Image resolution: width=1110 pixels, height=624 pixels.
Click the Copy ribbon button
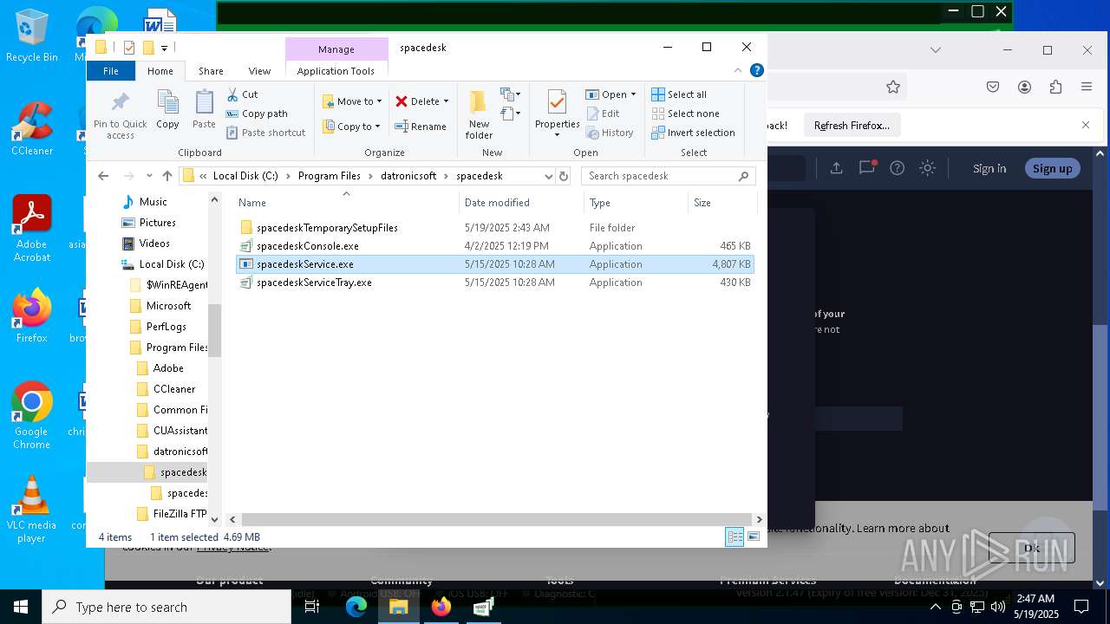[167, 110]
